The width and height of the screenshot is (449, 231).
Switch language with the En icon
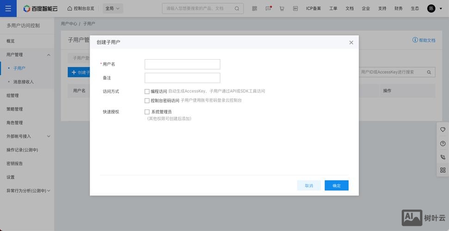coord(295,9)
